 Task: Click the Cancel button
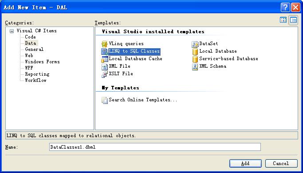[281, 163]
